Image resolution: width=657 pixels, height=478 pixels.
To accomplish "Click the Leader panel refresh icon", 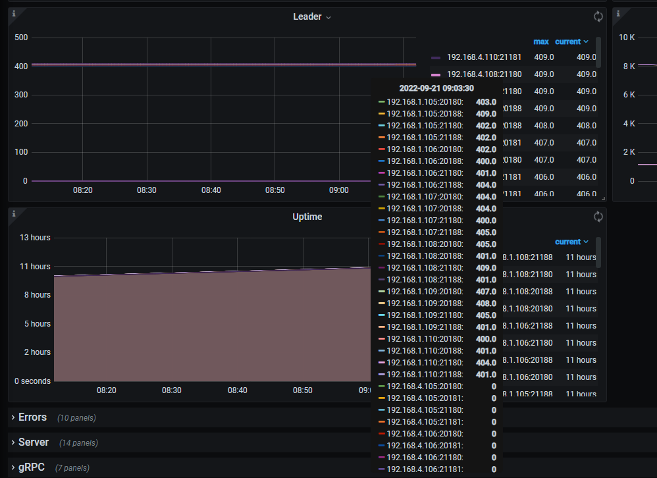I will tap(598, 17).
